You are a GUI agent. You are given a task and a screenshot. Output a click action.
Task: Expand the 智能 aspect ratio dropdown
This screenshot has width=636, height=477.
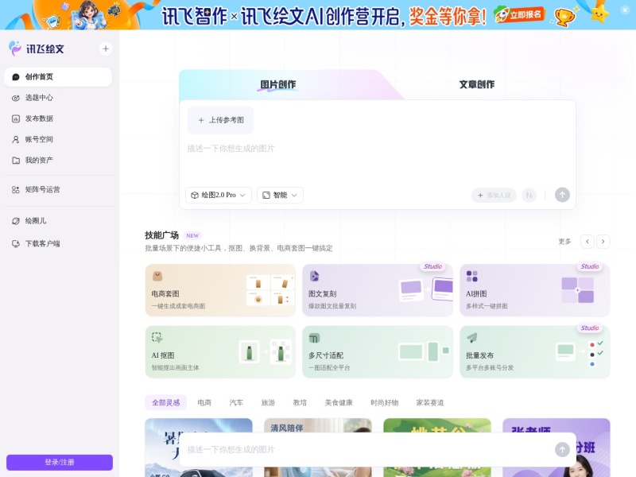click(280, 195)
